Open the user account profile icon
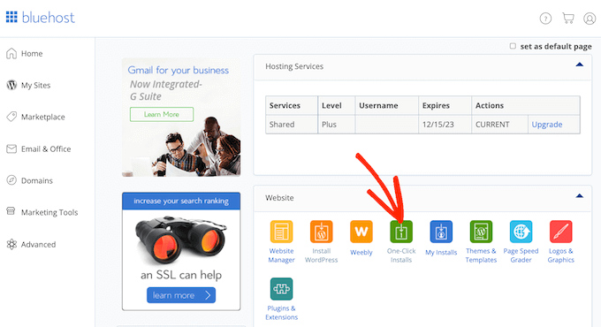This screenshot has height=327, width=601. 590,18
